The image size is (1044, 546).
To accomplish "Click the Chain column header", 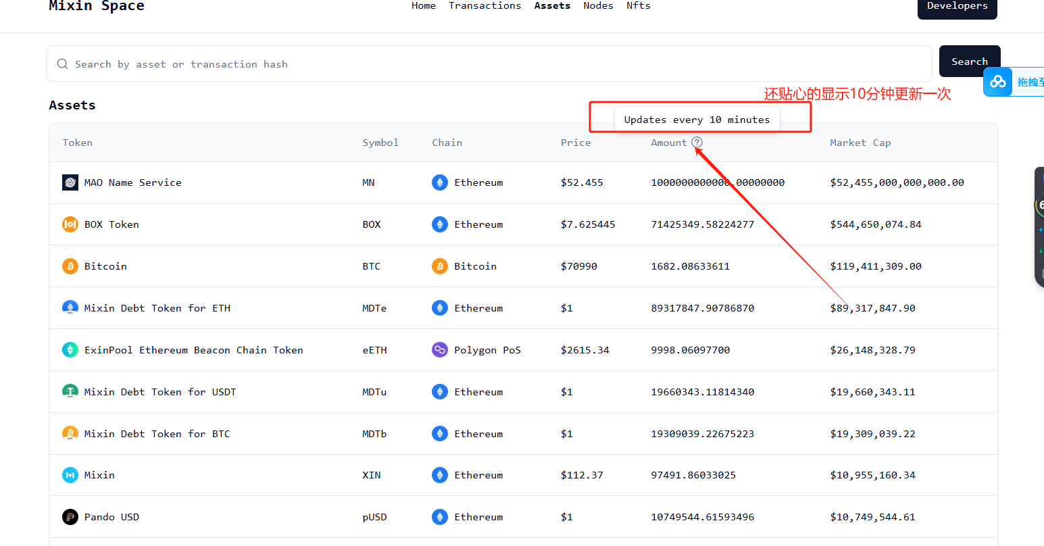I will (x=447, y=143).
